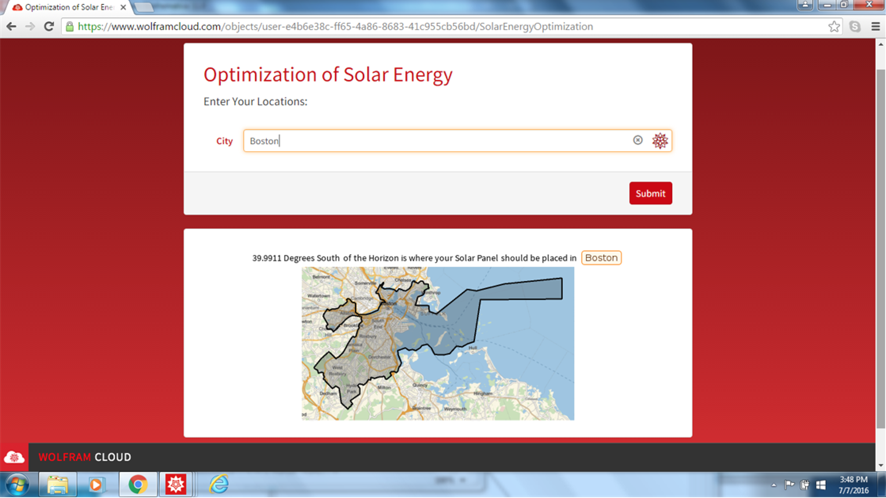Launch Internet Explorer from taskbar
The height and width of the screenshot is (498, 886).
(x=219, y=484)
